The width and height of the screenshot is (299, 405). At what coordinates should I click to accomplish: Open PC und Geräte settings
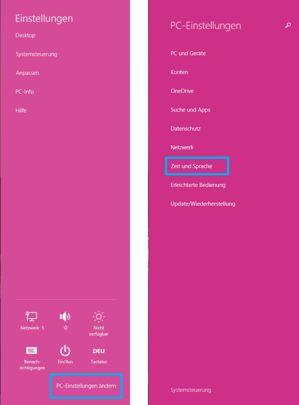(x=188, y=53)
